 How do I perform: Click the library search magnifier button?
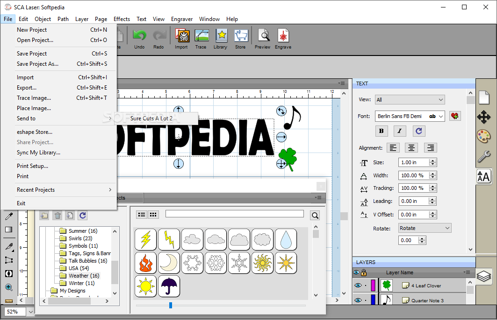315,216
